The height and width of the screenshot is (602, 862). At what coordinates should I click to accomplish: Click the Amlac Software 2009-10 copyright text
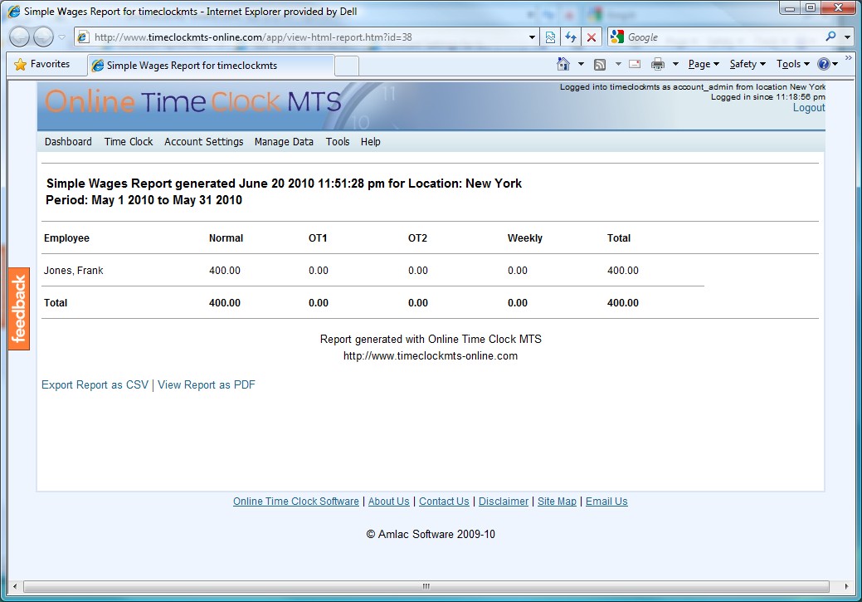(431, 534)
